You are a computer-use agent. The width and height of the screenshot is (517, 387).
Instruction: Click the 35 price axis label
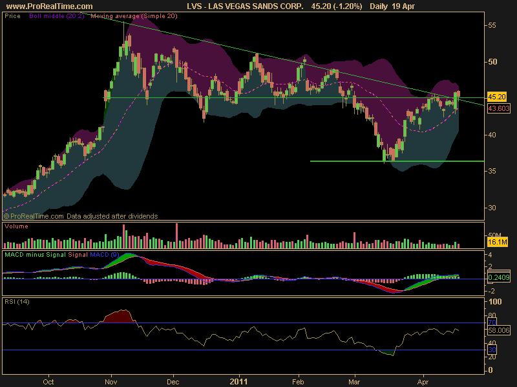point(492,172)
